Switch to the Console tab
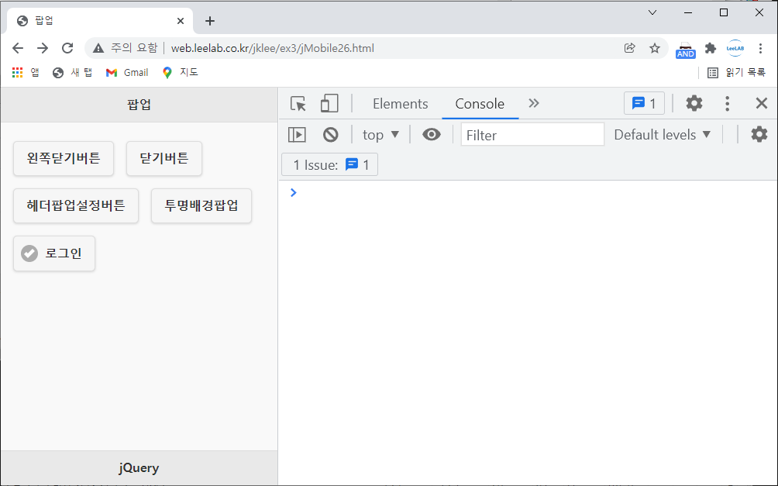Viewport: 778px width, 486px height. pyautogui.click(x=480, y=104)
